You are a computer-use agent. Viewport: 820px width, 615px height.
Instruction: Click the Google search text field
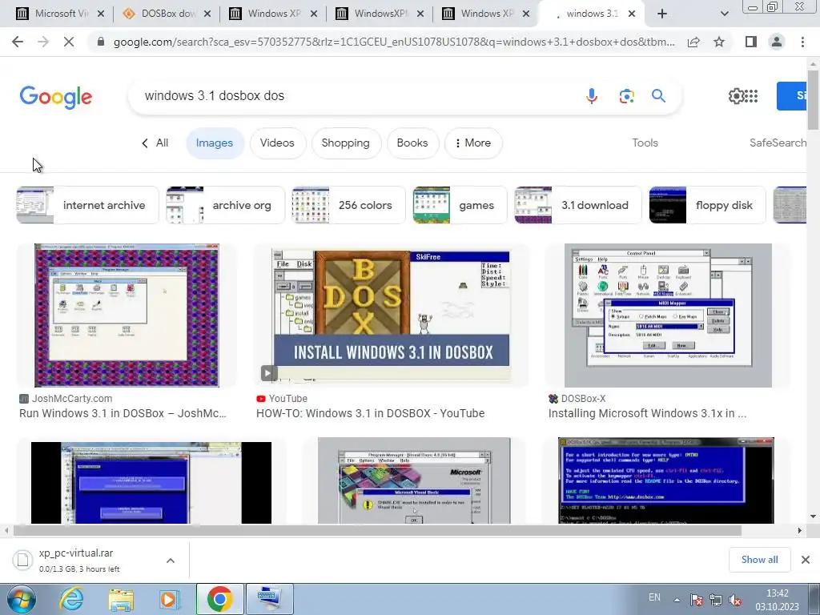click(356, 96)
